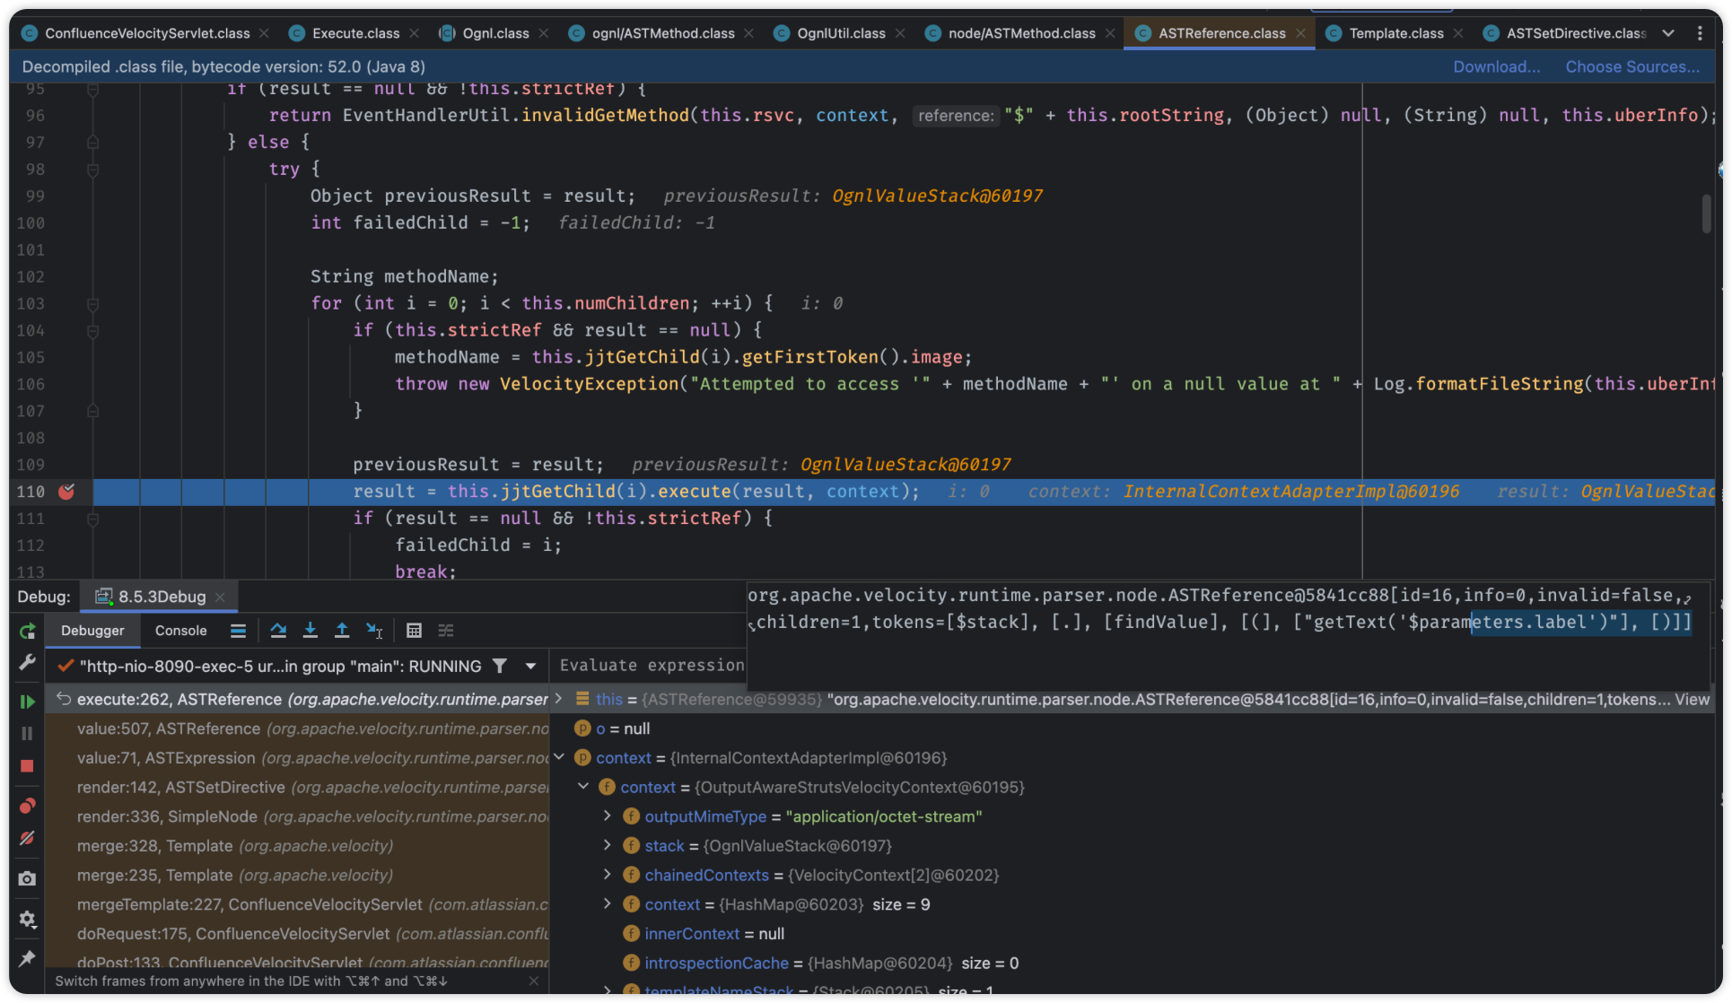The width and height of the screenshot is (1732, 1003).
Task: Open the View Breakpoints dialog
Action: coord(28,806)
